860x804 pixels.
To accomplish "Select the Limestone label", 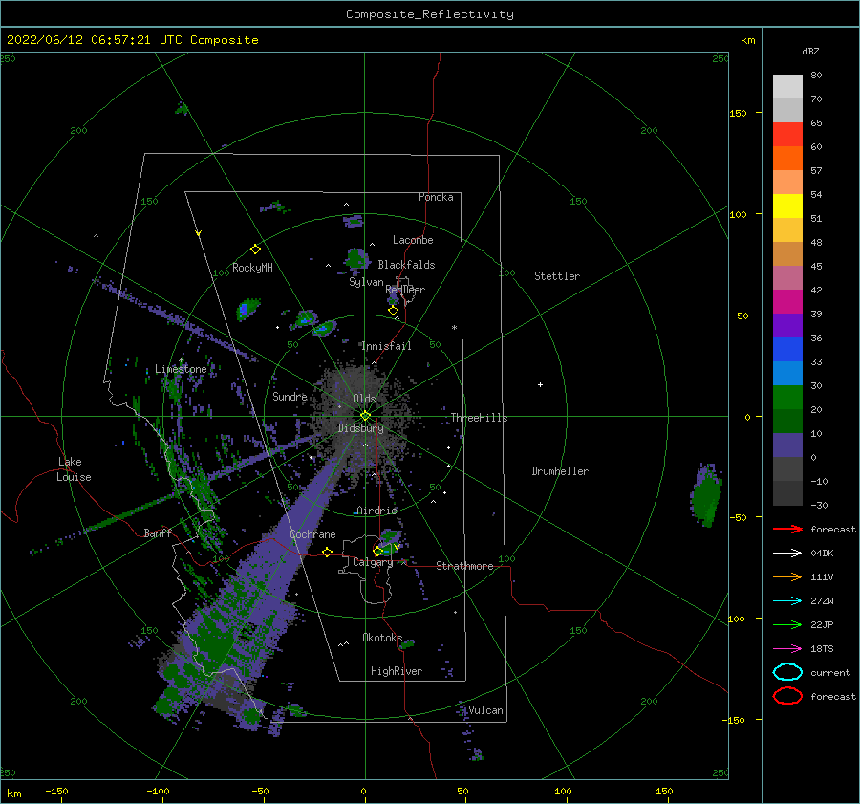I will (181, 369).
